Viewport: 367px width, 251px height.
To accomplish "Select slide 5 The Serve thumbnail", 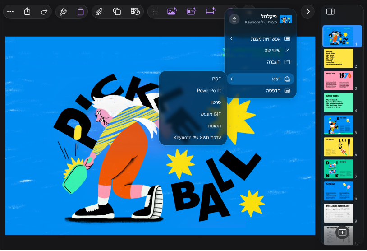I will click(339, 125).
